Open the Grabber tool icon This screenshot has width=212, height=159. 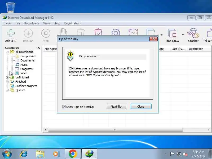click(x=193, y=33)
